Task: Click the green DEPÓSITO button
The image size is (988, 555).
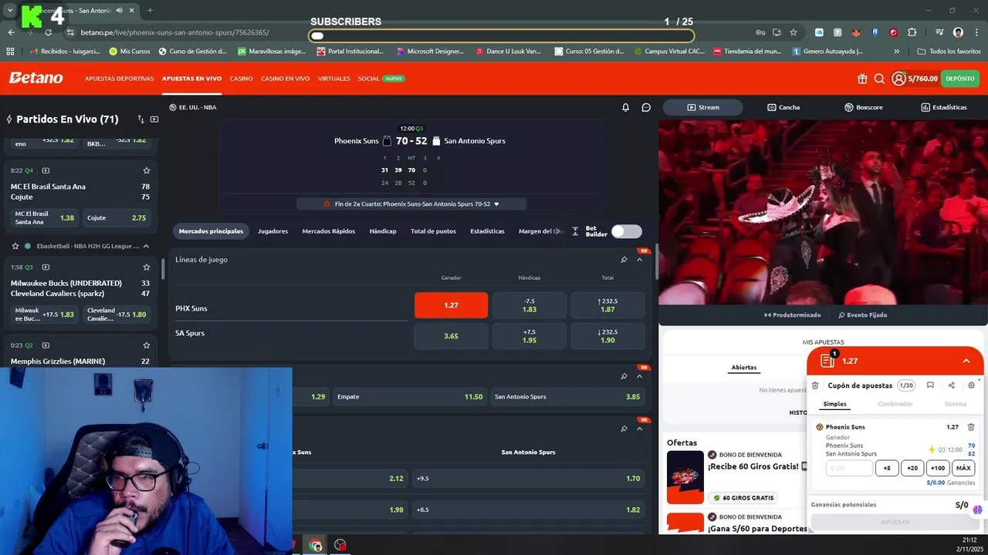Action: (960, 79)
